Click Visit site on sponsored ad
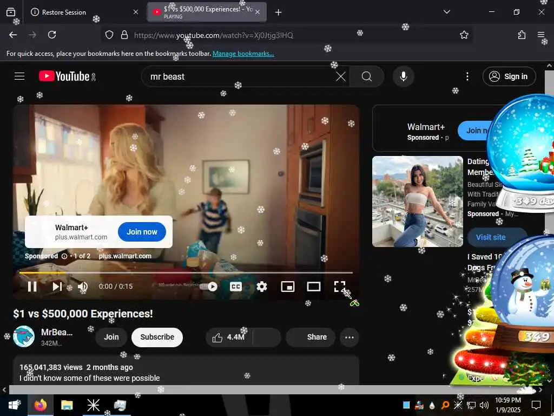This screenshot has height=416, width=554. [490, 237]
